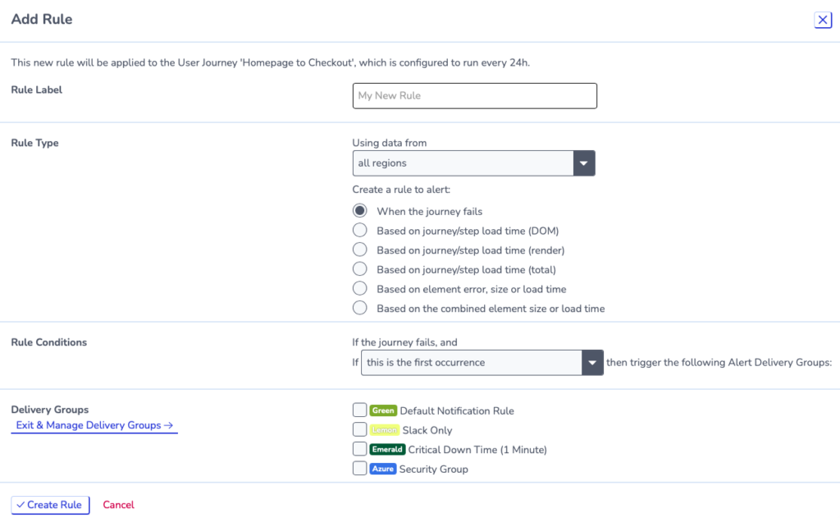Close the Add Rule dialog

[x=823, y=20]
